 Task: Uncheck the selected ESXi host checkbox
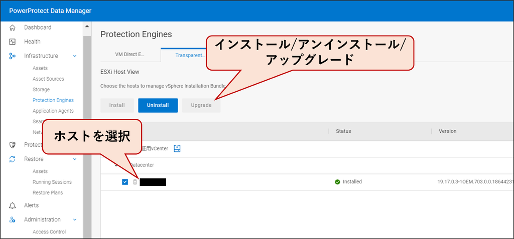[x=125, y=182]
